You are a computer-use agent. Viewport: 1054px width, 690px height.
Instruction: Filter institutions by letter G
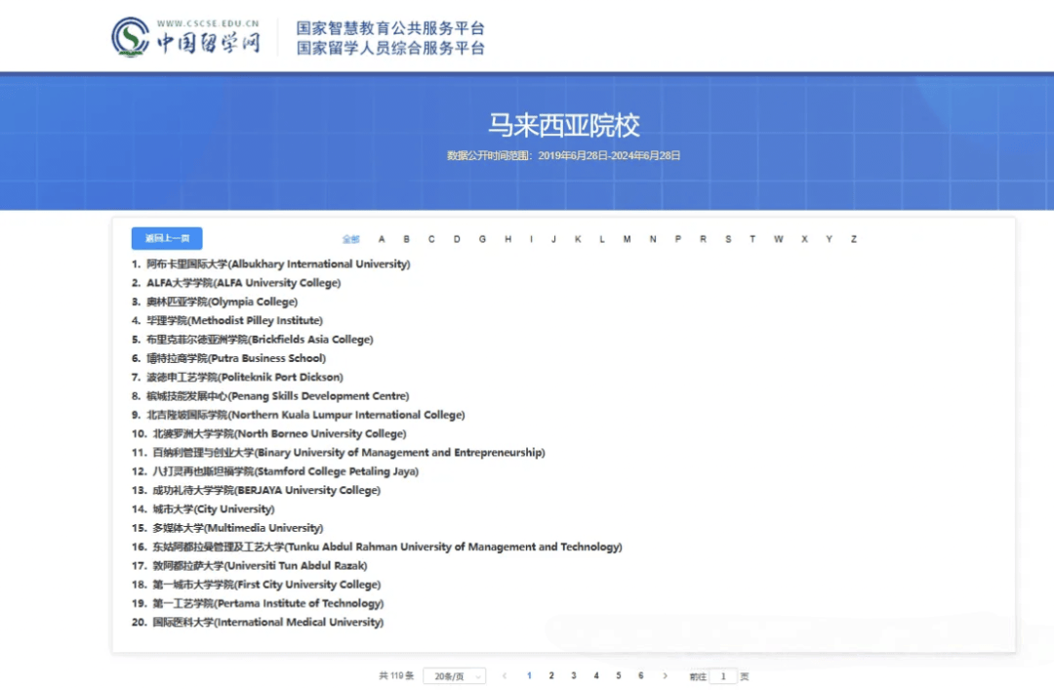pyautogui.click(x=482, y=239)
